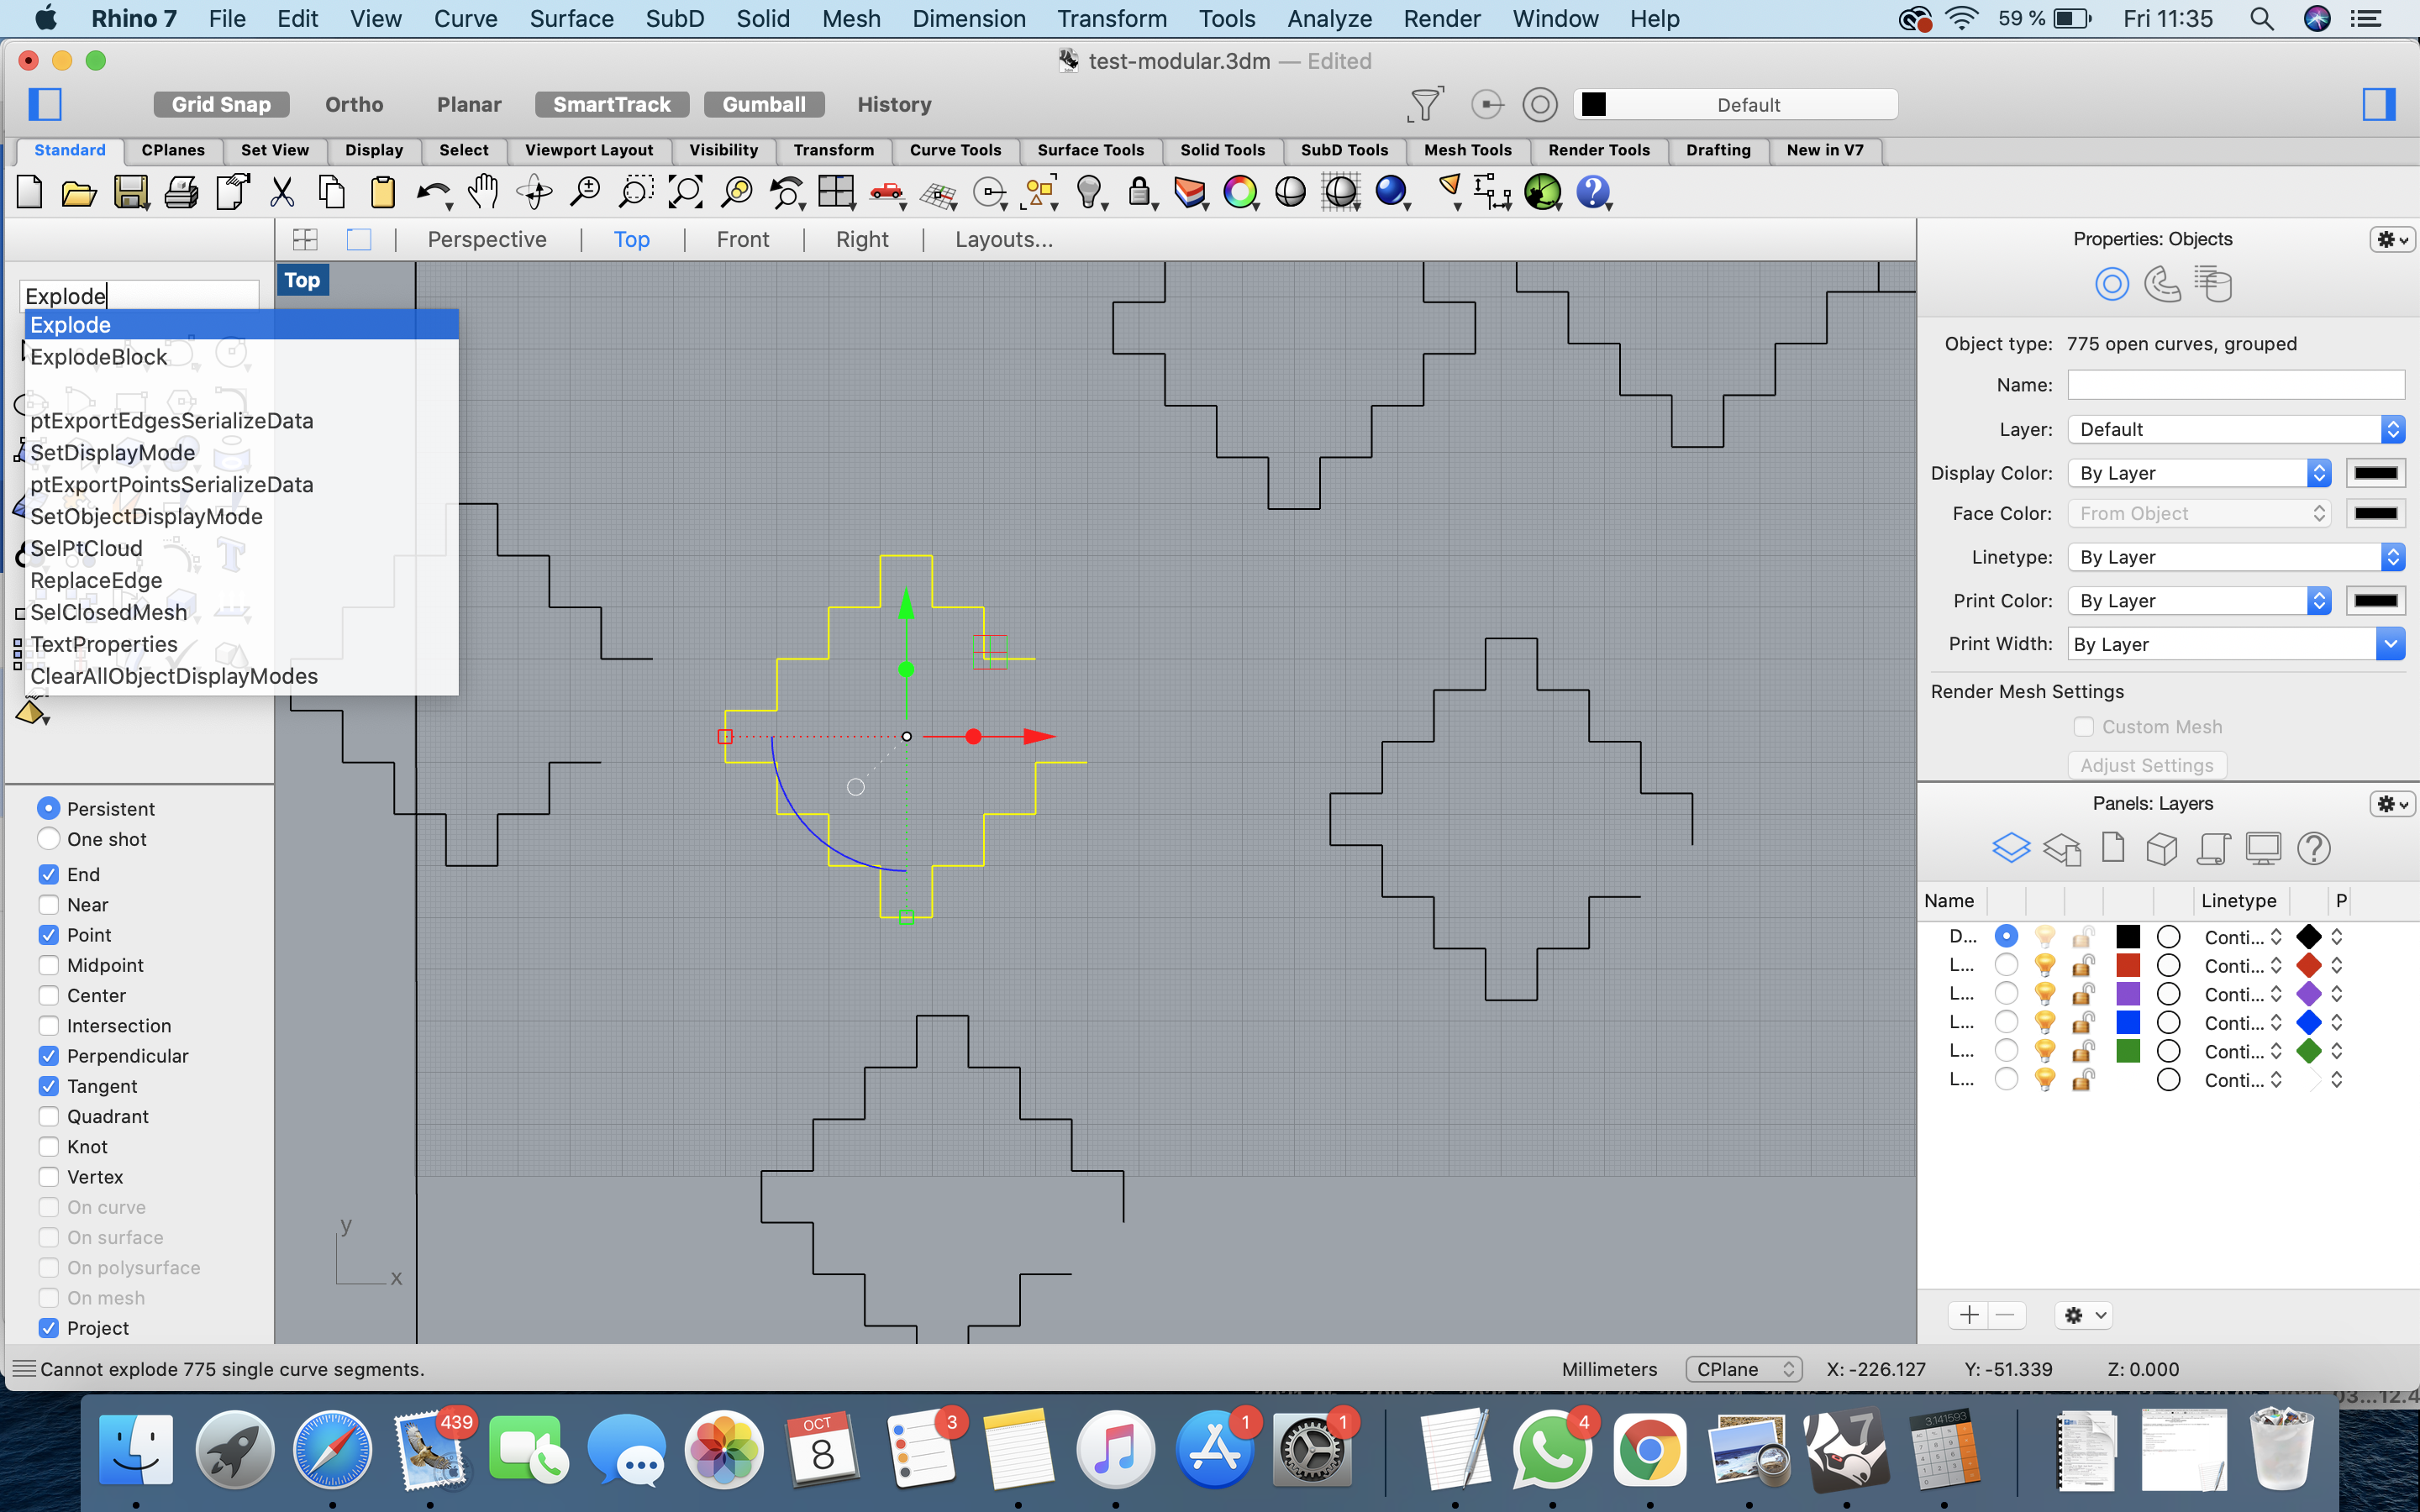Open the Display Color dropdown
Viewport: 2420px width, 1512px height.
point(2199,473)
